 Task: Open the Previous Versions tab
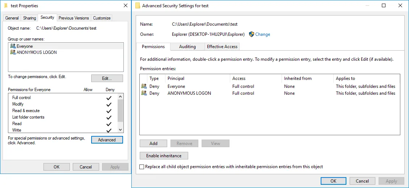point(73,18)
